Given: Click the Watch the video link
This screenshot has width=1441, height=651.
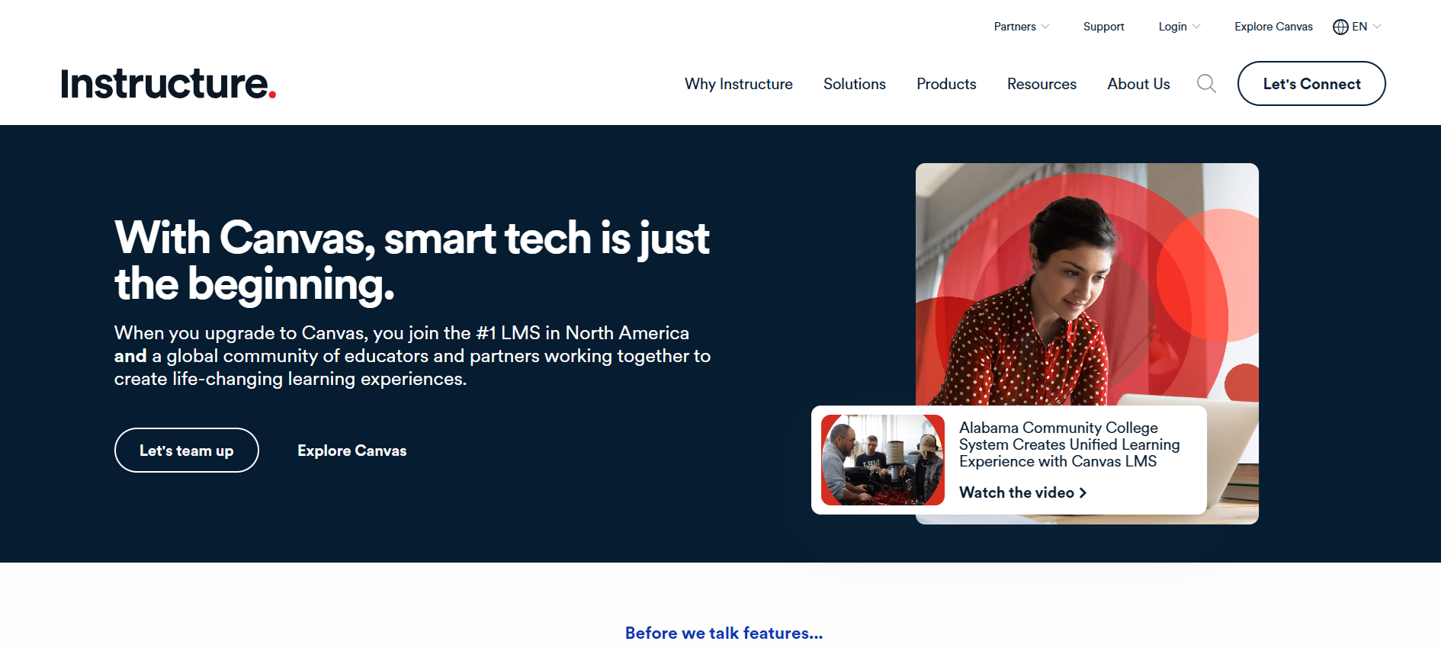Looking at the screenshot, I should (1022, 493).
